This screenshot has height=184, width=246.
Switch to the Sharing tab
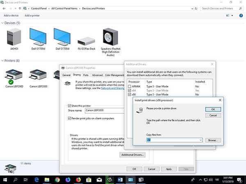tap(77, 75)
